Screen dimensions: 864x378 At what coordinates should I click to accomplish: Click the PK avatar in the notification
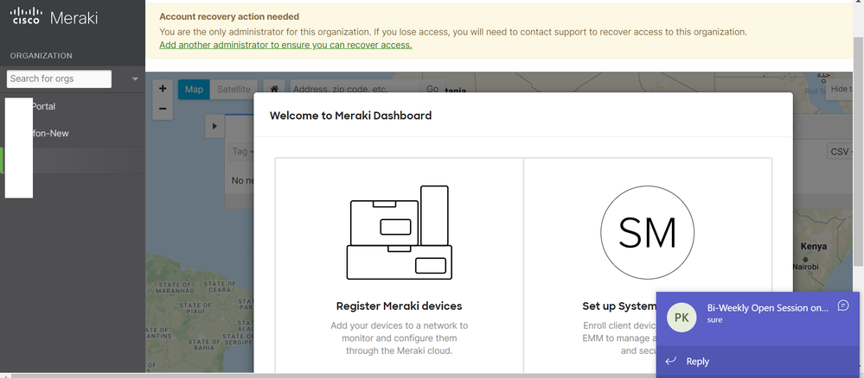point(682,318)
